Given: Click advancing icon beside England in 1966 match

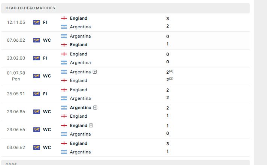Looking at the screenshot, I should [x=91, y=126].
